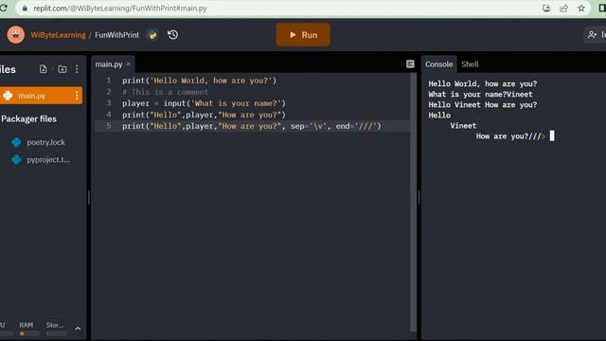Screen dimensions: 606x341
Task: Share this page via browser share icon
Action: point(563,9)
